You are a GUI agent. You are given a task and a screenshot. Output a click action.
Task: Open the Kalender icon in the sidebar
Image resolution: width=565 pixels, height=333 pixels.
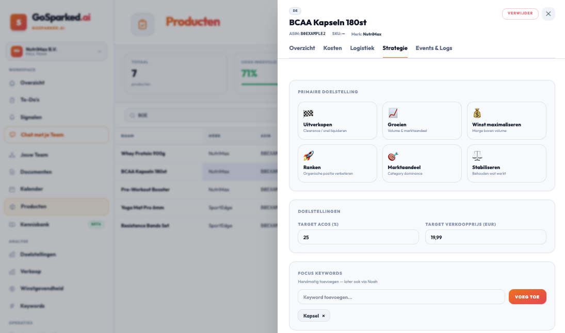click(x=13, y=189)
